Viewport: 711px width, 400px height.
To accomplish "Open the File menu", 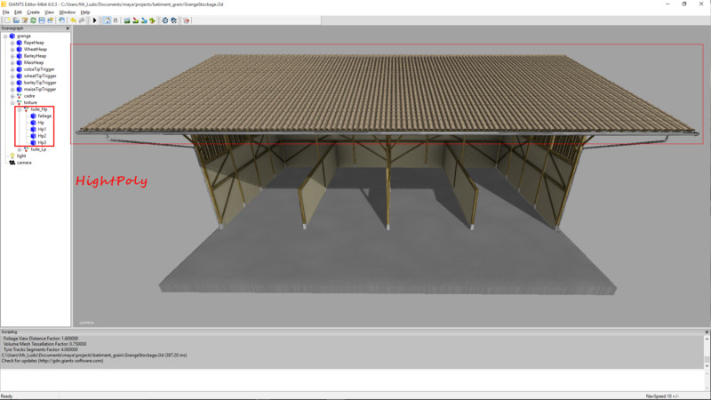I will coord(5,12).
